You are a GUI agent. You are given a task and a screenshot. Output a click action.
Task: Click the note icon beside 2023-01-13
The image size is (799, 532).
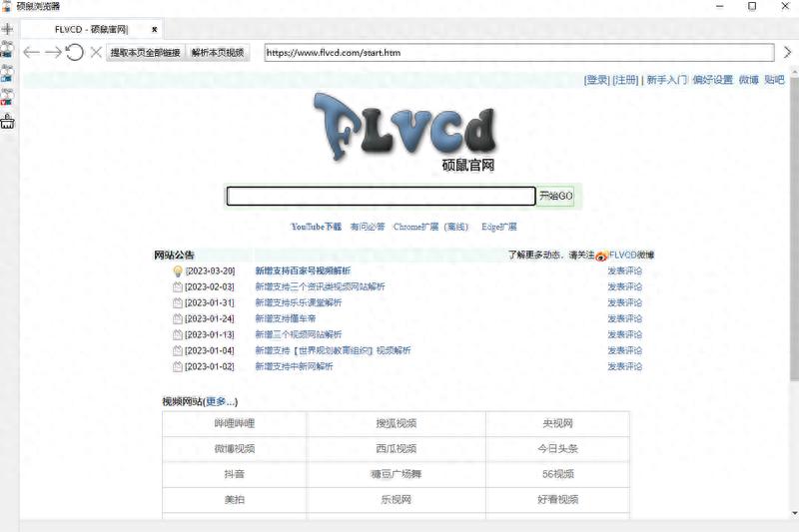[x=178, y=334]
